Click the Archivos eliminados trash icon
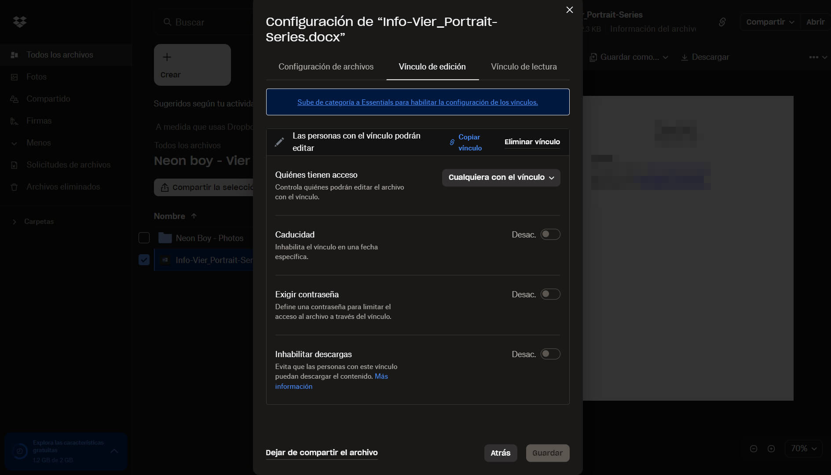Image resolution: width=831 pixels, height=475 pixels. point(14,187)
